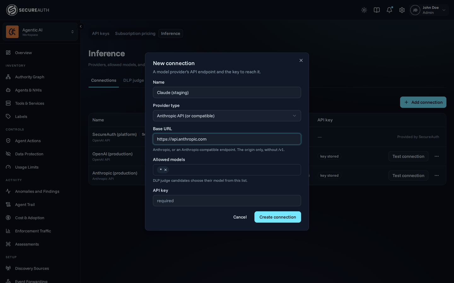Switch to DLP judge tab
Screen dimensions: 454x283
click(134, 80)
